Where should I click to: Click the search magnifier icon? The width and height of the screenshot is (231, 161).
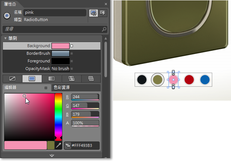point(104,29)
